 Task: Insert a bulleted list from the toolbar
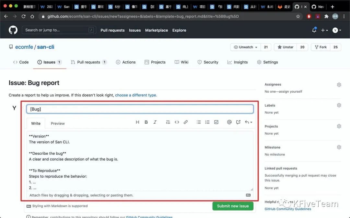coord(199,122)
